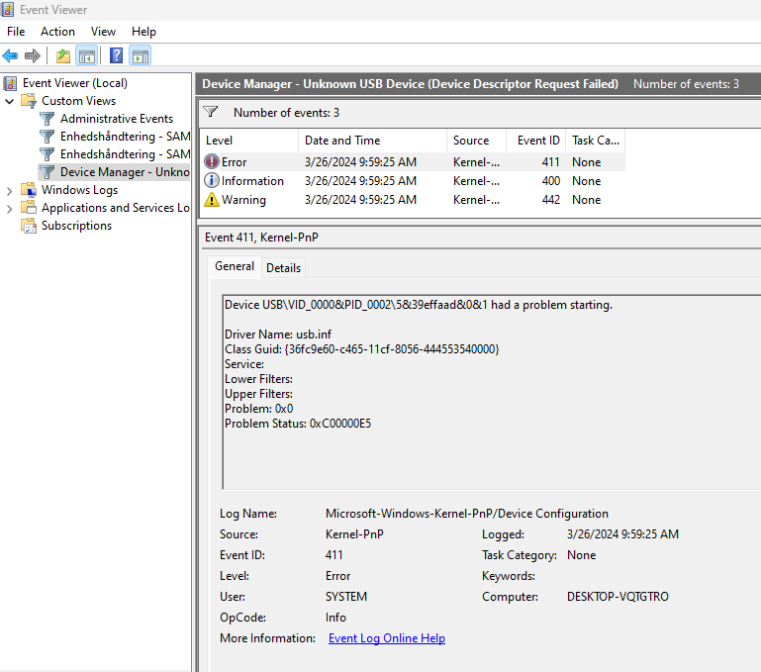Switch to the General tab

click(235, 266)
